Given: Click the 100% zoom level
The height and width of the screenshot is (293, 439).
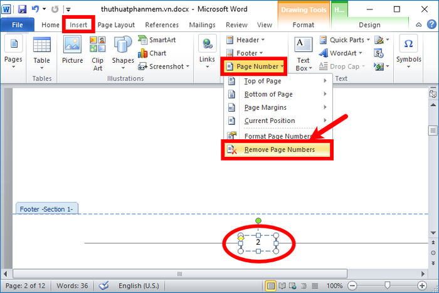Looking at the screenshot, I should click(x=334, y=285).
